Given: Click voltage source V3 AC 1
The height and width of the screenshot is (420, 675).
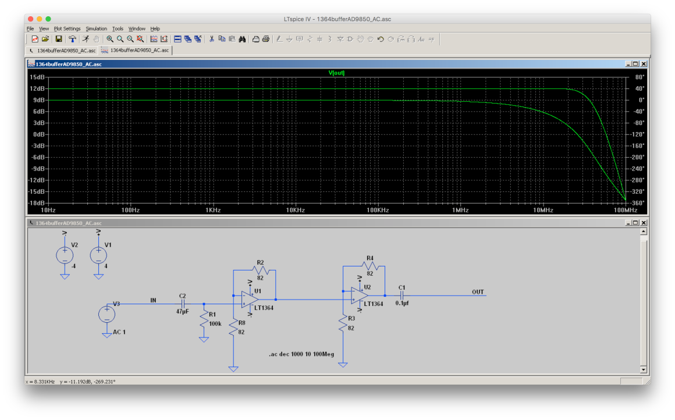Looking at the screenshot, I should 106,314.
